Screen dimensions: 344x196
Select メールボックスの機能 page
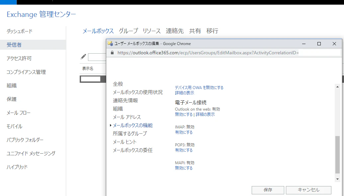point(133,125)
